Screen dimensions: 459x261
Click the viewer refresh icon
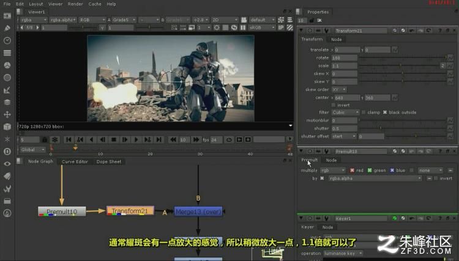(234, 28)
